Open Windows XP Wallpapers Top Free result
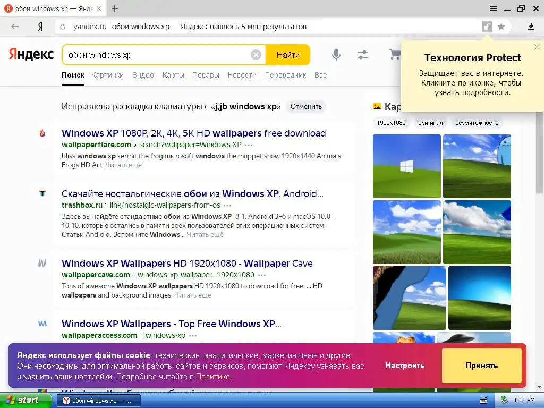 (172, 324)
